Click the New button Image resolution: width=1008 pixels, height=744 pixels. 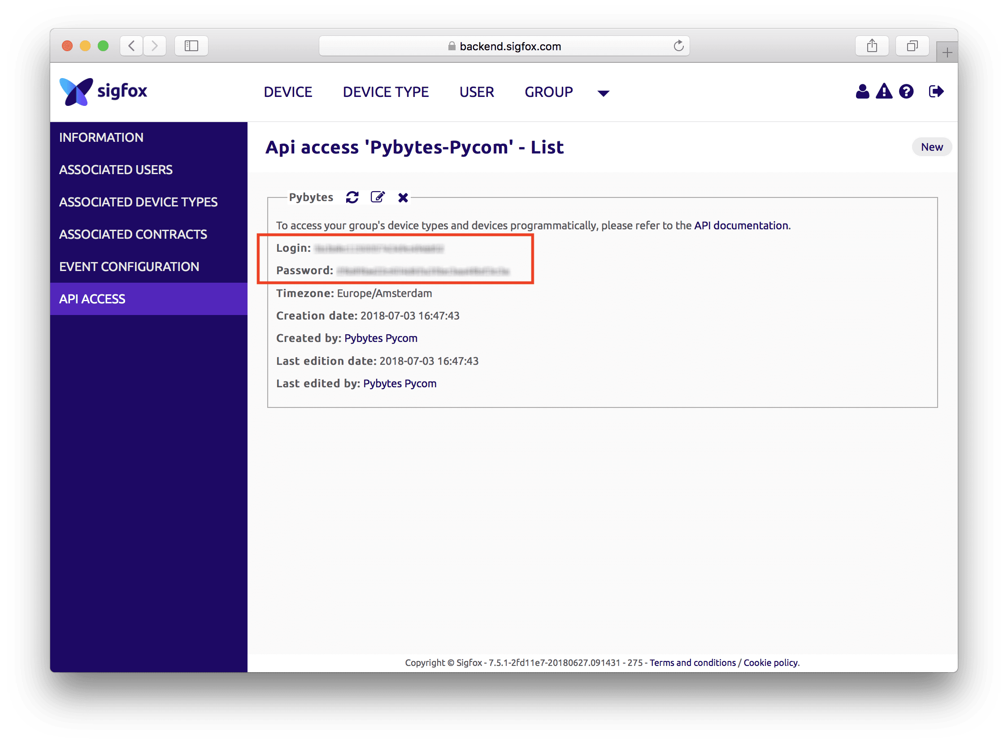pyautogui.click(x=931, y=147)
